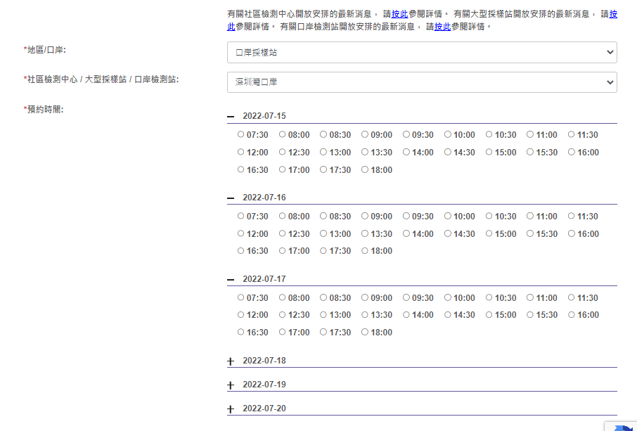Collapse the 2022-07-15 date section
Screen dimensions: 637x431
229,116
